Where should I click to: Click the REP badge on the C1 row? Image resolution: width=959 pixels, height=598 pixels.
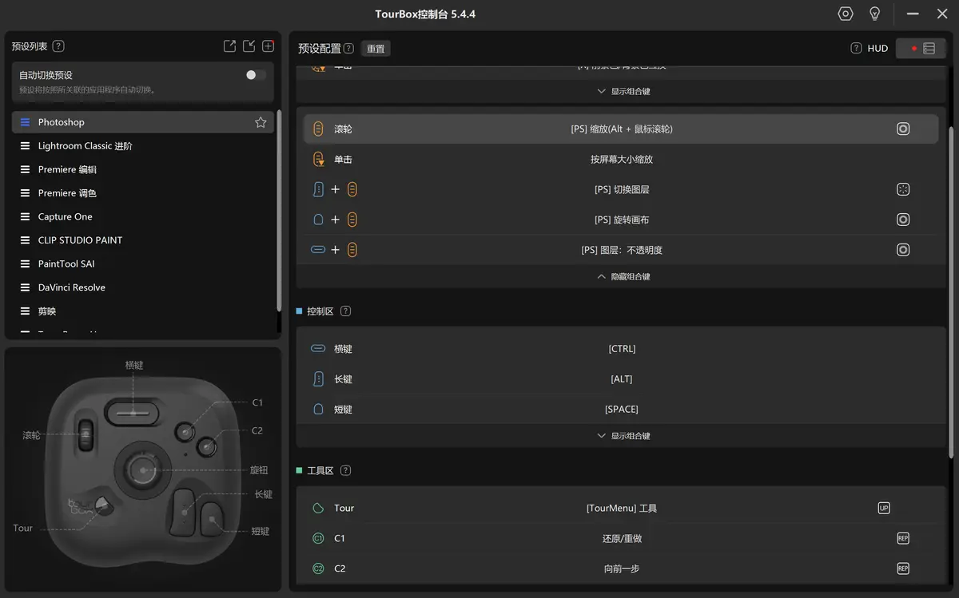point(903,538)
